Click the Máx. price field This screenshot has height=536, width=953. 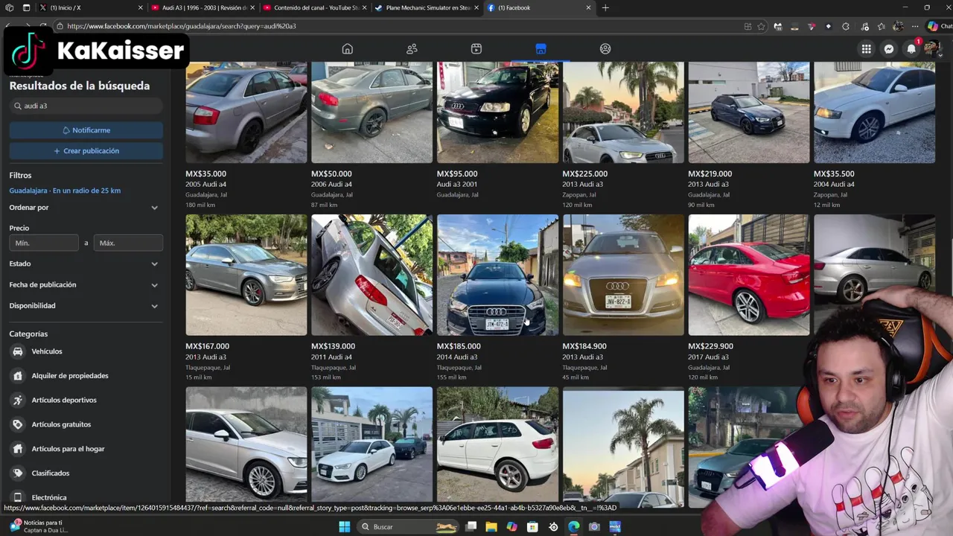click(128, 243)
